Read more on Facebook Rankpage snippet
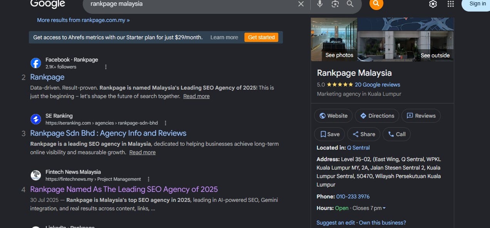 coord(196,96)
